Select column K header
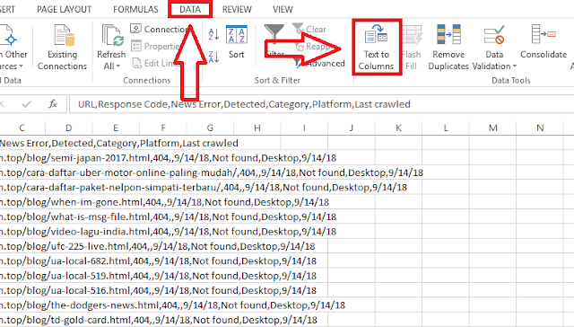This screenshot has width=574, height=327. (398, 128)
